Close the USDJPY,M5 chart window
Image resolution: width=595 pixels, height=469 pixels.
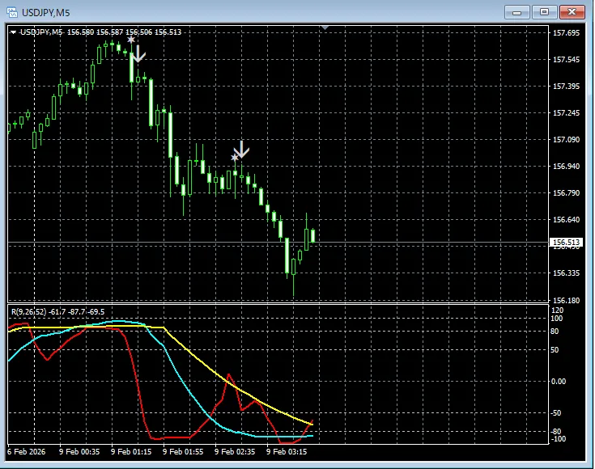pyautogui.click(x=572, y=11)
